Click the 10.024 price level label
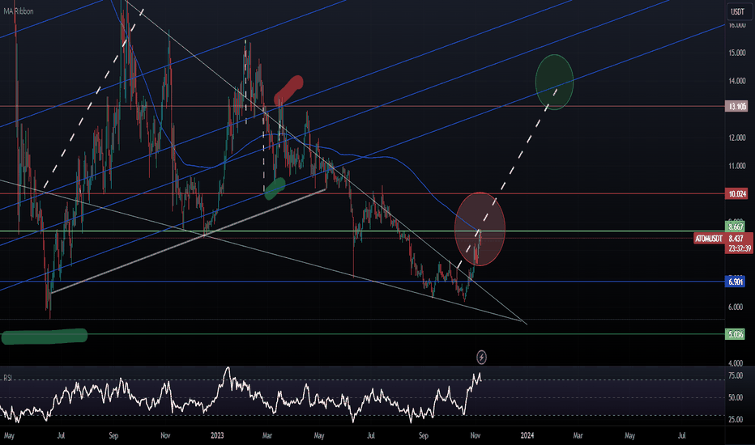Screen dimensions: 755x445 coord(736,194)
